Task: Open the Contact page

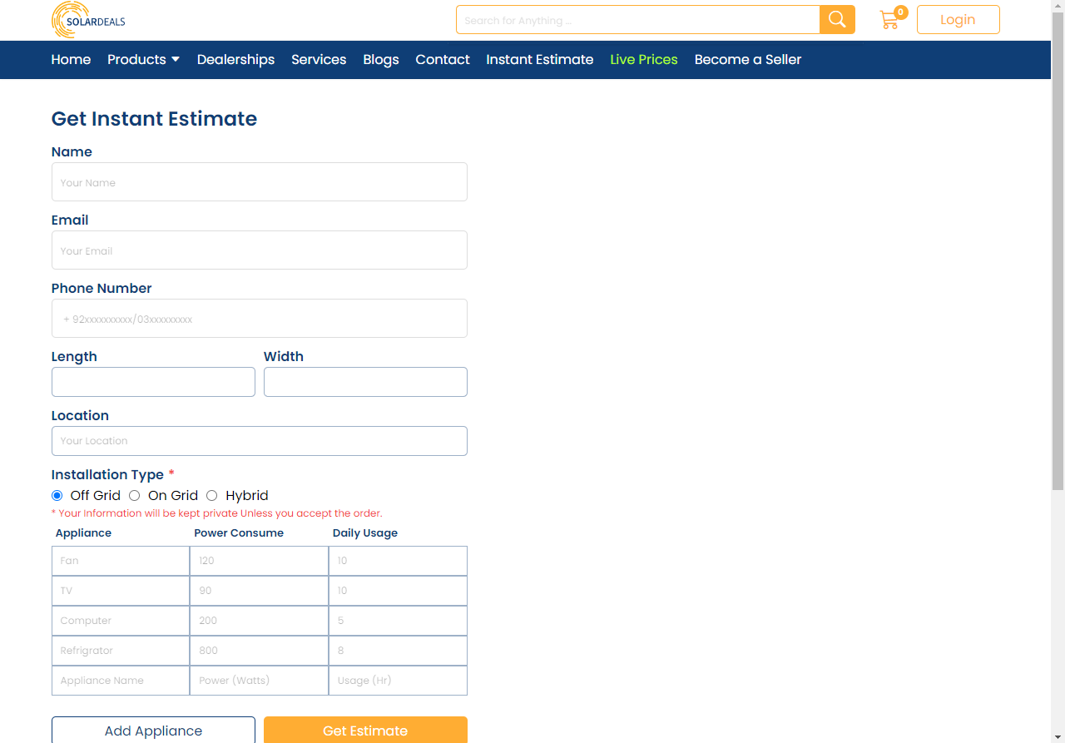Action: [443, 60]
